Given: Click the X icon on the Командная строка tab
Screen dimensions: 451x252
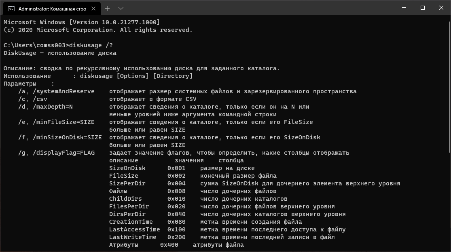Looking at the screenshot, I should click(x=93, y=8).
